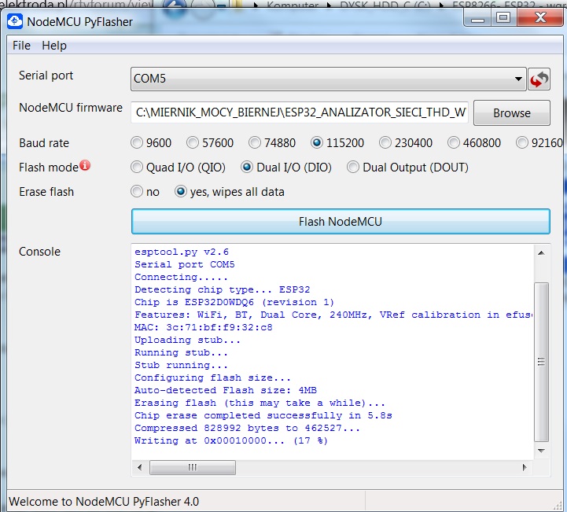Click the Browse button for firmware
567x512 pixels.
(512, 112)
